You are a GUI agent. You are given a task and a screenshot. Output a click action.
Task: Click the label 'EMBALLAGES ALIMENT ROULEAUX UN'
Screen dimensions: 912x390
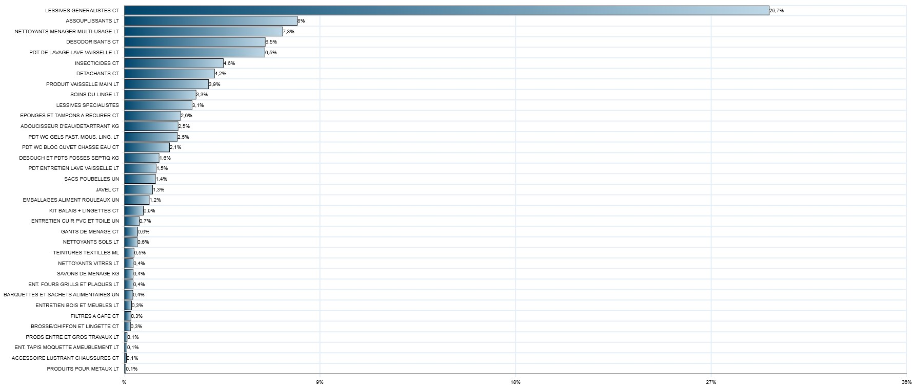71,200
